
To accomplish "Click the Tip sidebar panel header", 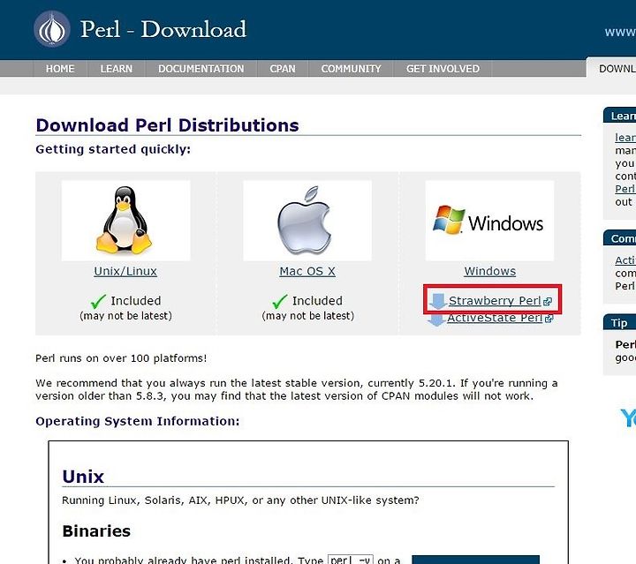I will 619,322.
